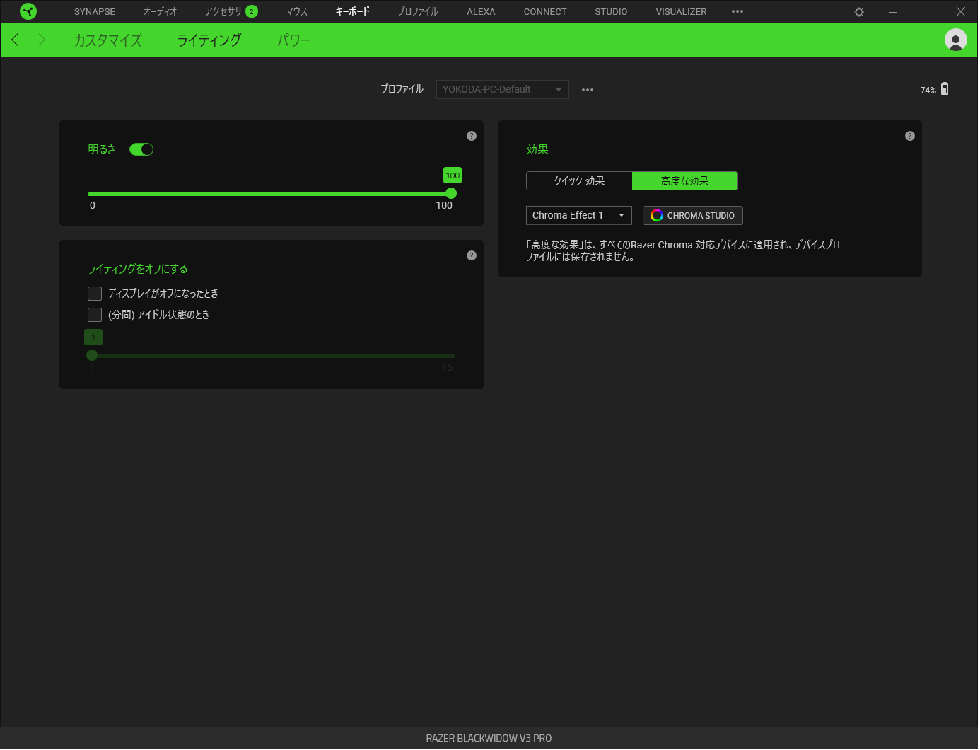
Task: Switch to the アクセサリ tab
Action: pos(223,12)
